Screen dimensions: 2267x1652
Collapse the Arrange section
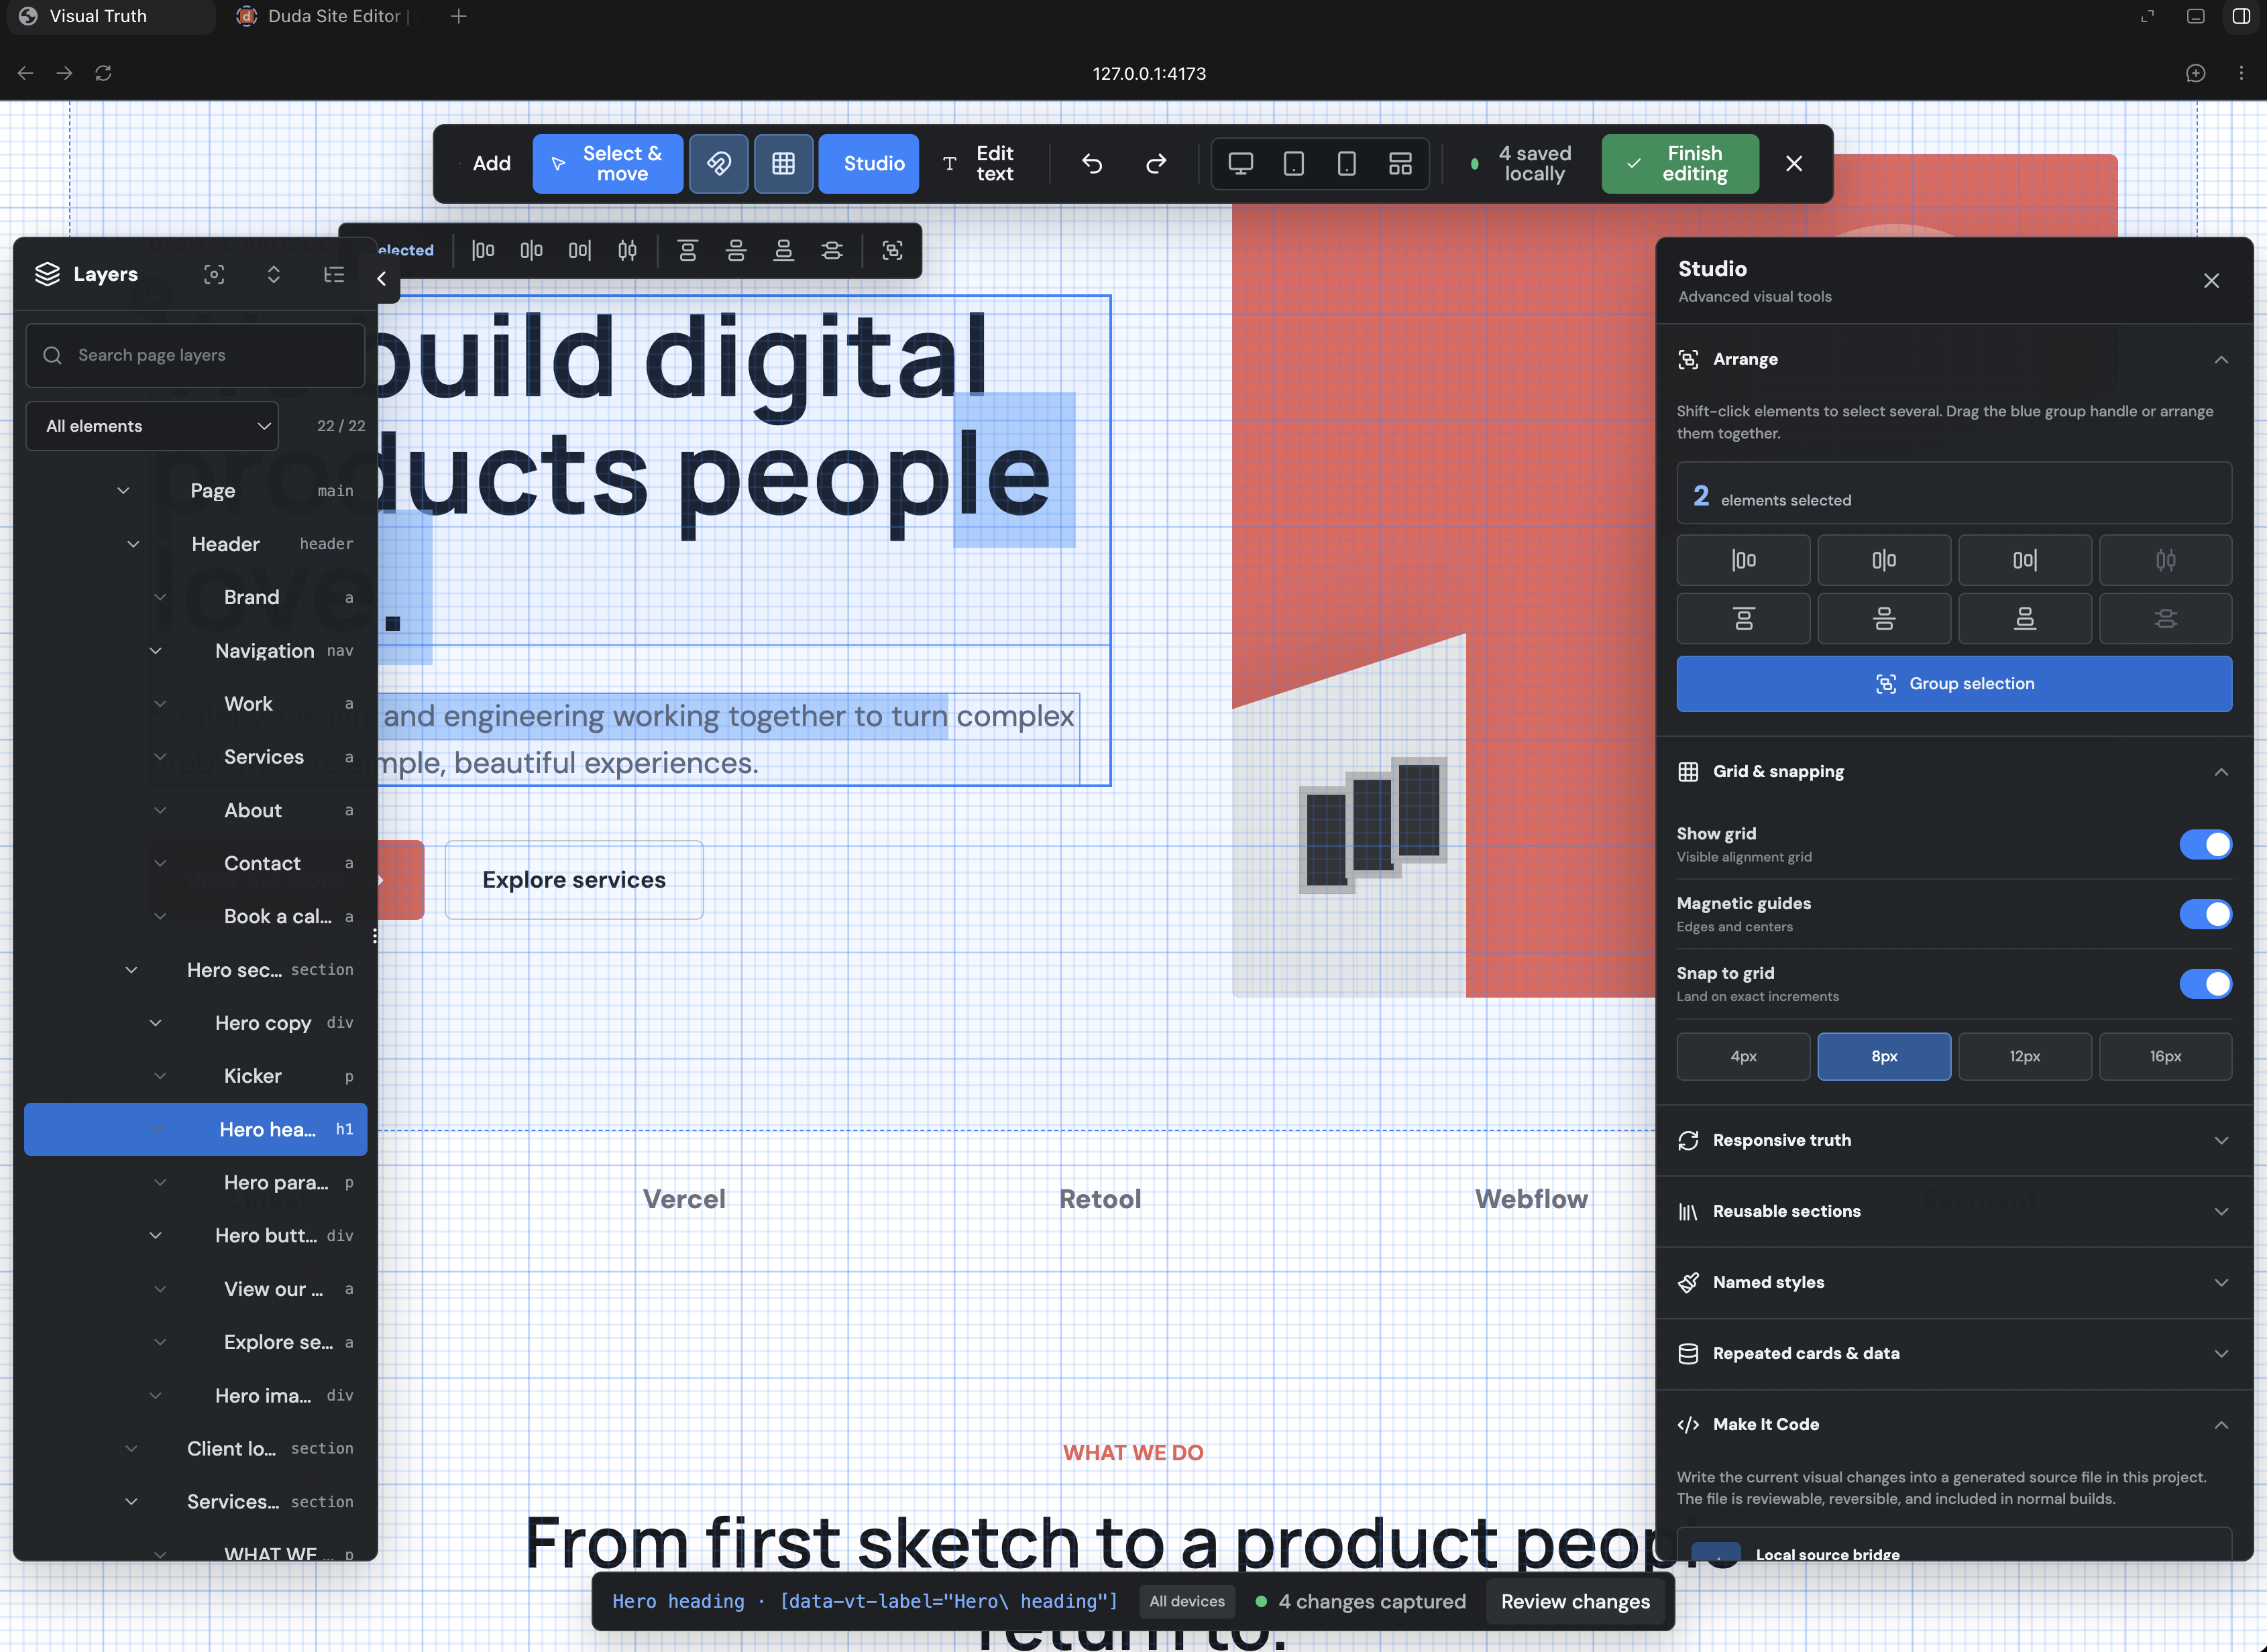(x=2221, y=359)
